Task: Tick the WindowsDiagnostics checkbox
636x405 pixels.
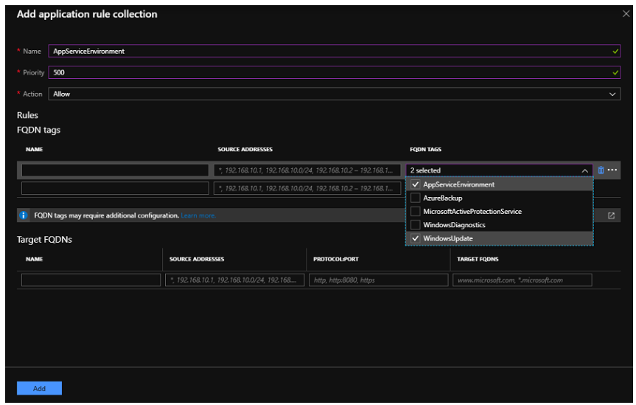Action: pyautogui.click(x=416, y=225)
